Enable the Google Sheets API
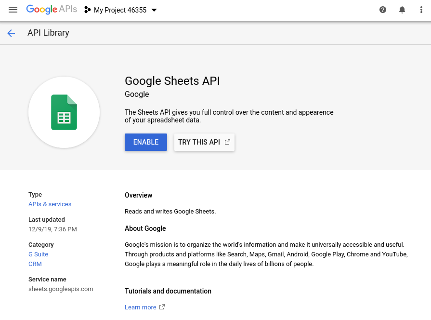 (x=146, y=142)
